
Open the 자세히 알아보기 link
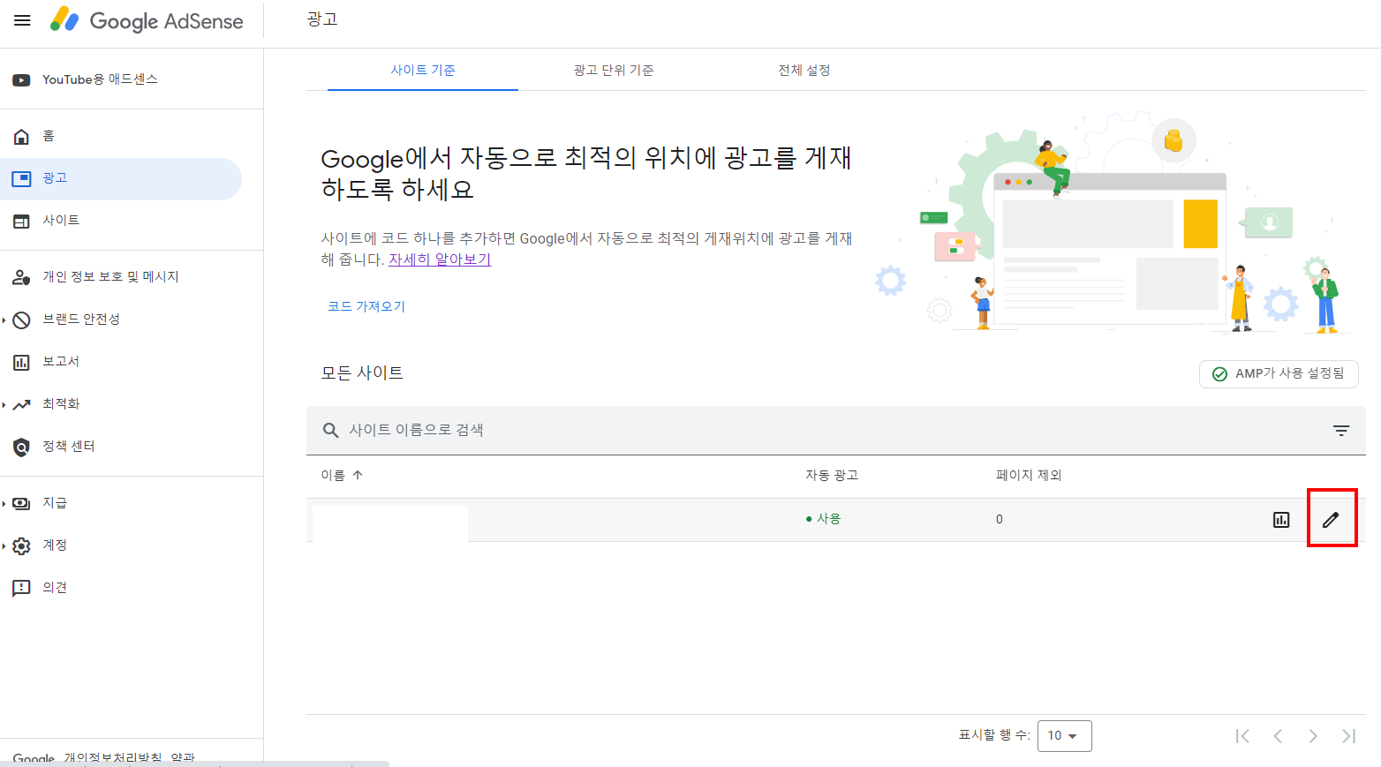tap(440, 259)
